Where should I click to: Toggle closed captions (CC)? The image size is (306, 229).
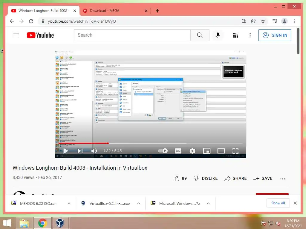[x=178, y=151]
